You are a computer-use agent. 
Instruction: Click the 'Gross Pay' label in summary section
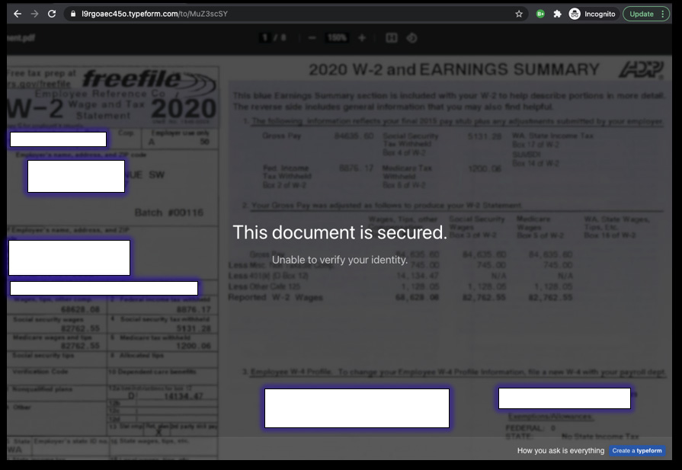281,136
